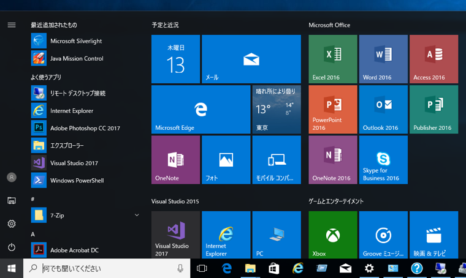Select Windows PowerShell in the app list
Image resolution: width=466 pixels, height=278 pixels.
point(77,181)
